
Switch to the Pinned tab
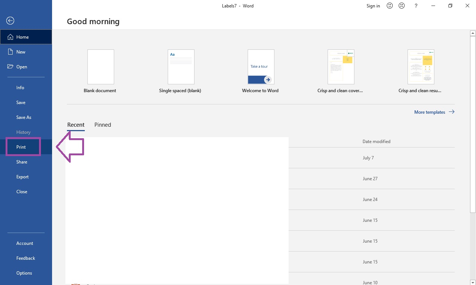[x=103, y=125]
